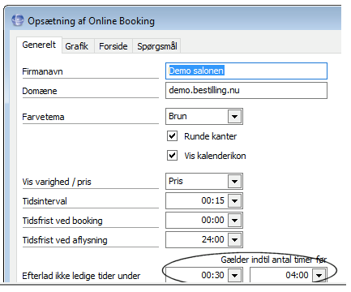The width and height of the screenshot is (351, 292).
Task: Click the Gælder indtil antal timer før text
Action: pyautogui.click(x=274, y=260)
